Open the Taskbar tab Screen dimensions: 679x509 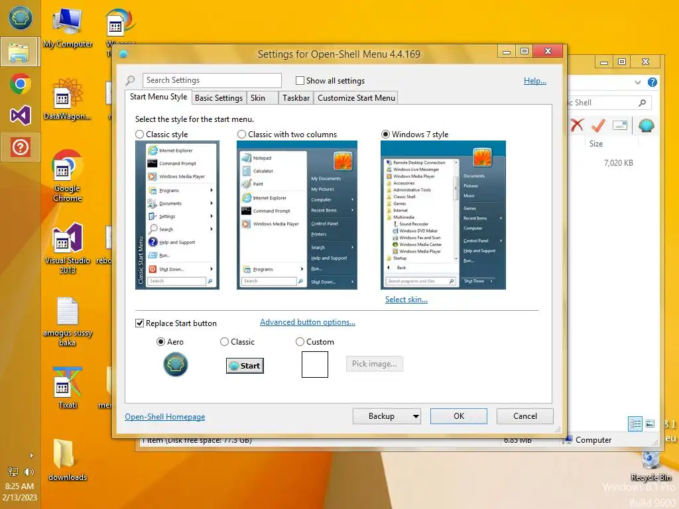click(296, 98)
